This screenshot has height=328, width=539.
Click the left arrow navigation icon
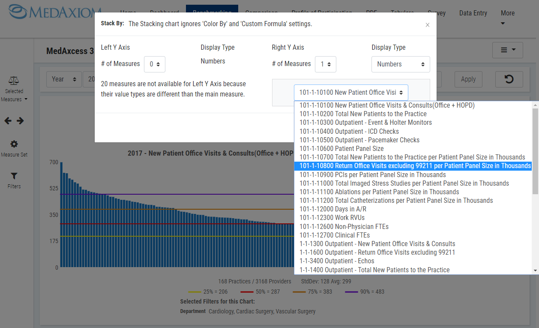click(x=8, y=121)
